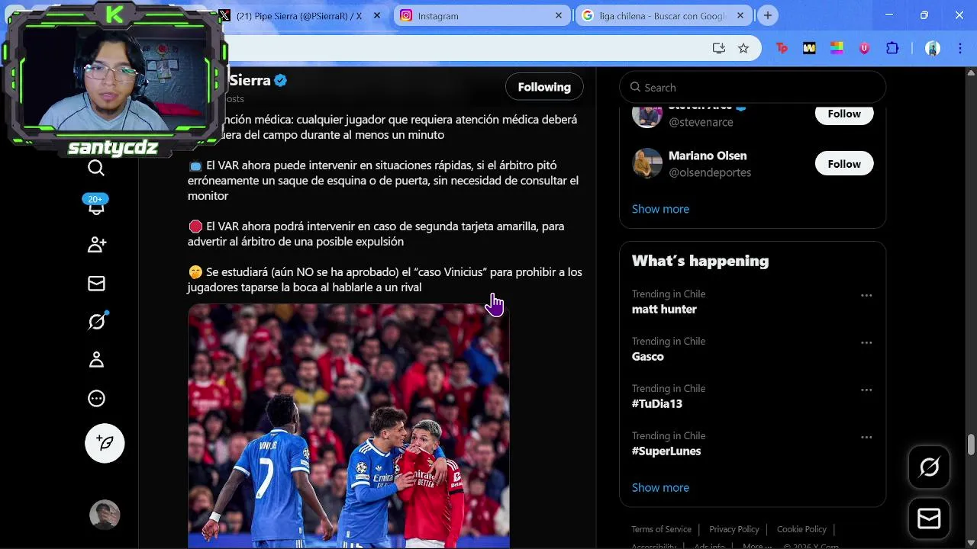
Task: Open Chrome three-dot menu
Action: (960, 48)
